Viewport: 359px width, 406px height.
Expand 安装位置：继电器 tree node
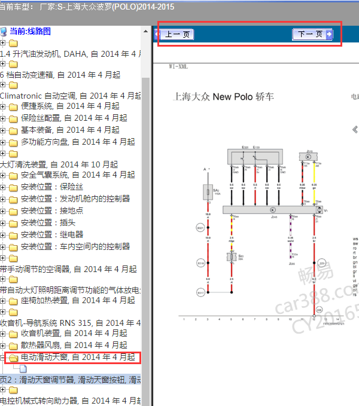click(x=2, y=235)
